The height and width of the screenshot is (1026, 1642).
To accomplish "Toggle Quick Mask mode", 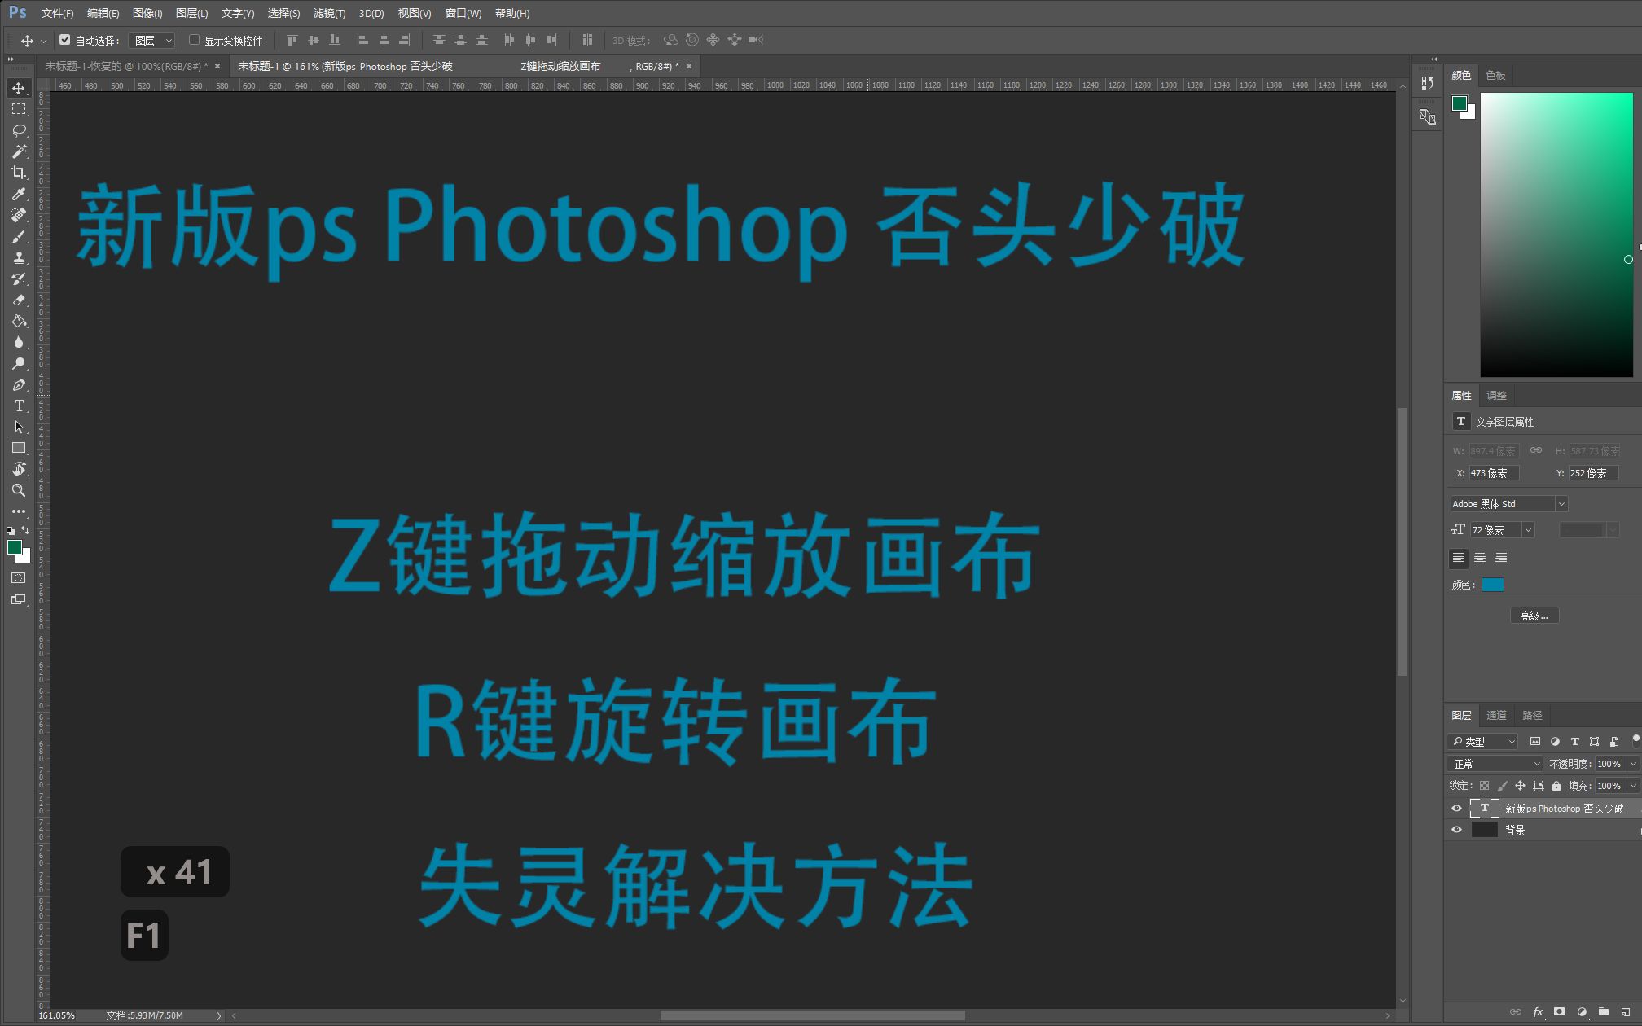I will tap(19, 578).
